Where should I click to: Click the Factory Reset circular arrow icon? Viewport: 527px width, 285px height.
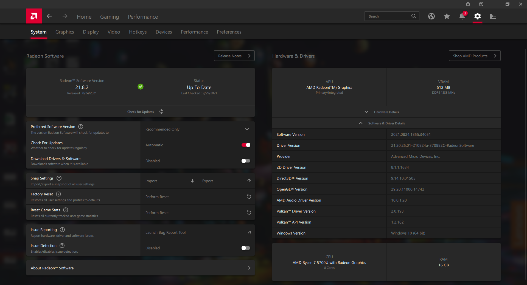pos(249,196)
